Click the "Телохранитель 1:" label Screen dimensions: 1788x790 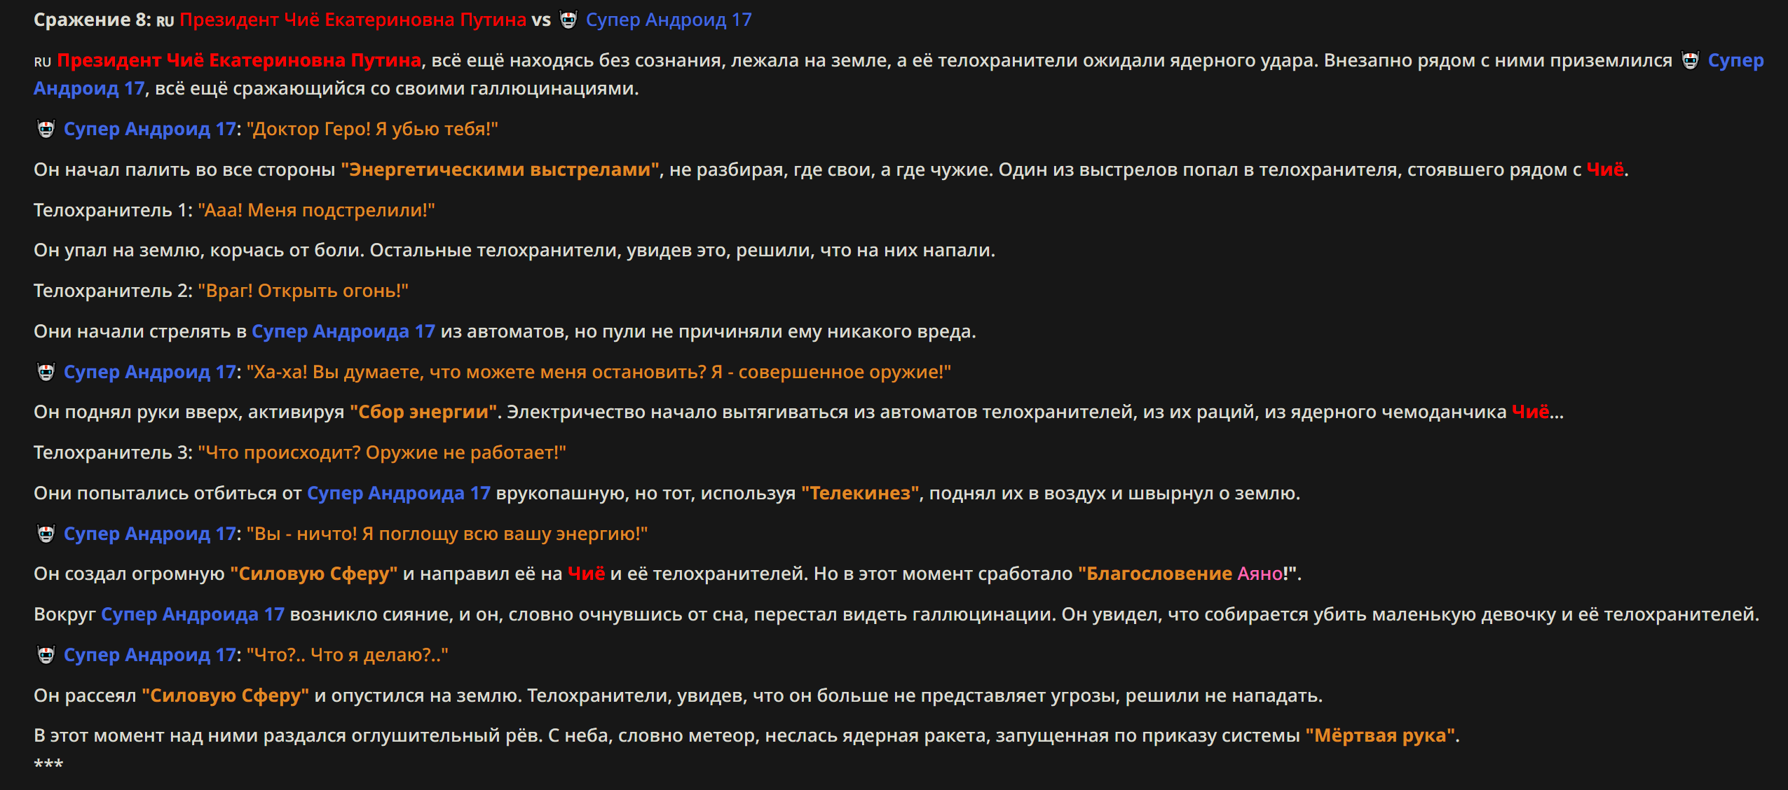coord(113,210)
